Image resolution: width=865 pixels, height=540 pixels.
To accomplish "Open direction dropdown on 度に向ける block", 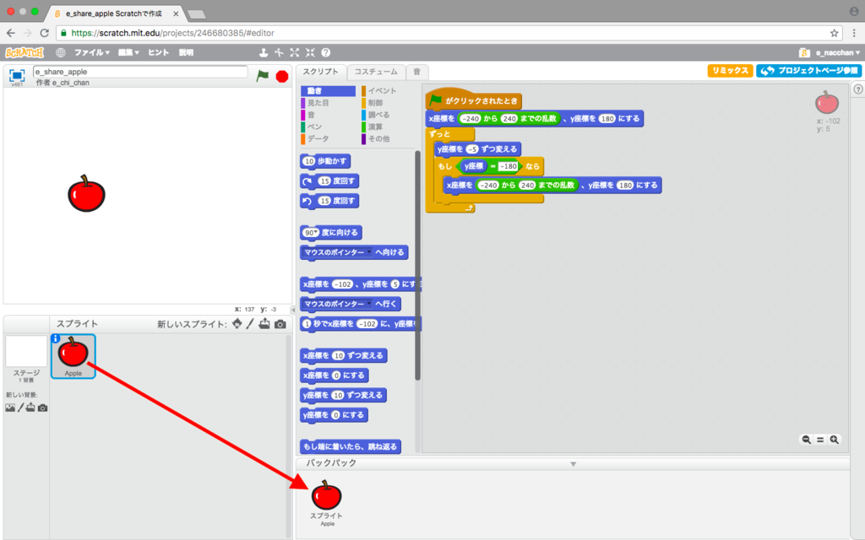I will pyautogui.click(x=316, y=233).
